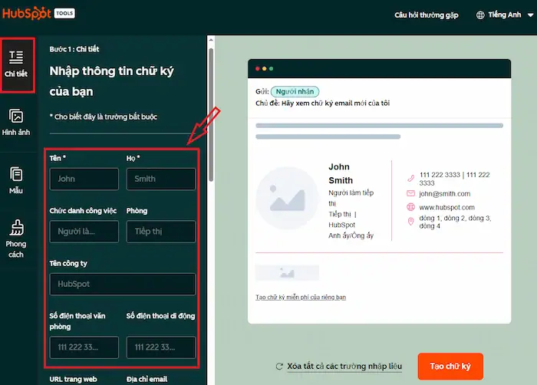Screen dimensions: 537x385
Task: Open Câu hỏi thường gặp FAQ link
Action: pos(426,15)
